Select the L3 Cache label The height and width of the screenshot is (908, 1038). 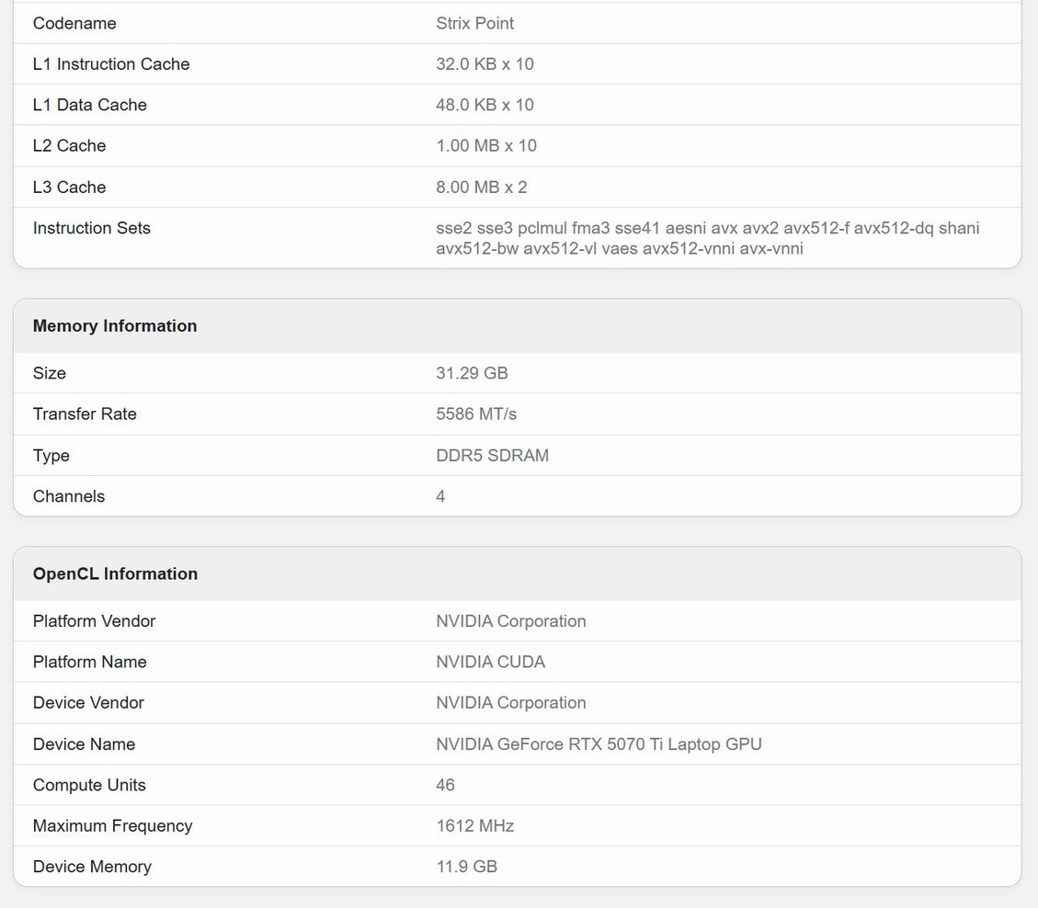pos(70,187)
